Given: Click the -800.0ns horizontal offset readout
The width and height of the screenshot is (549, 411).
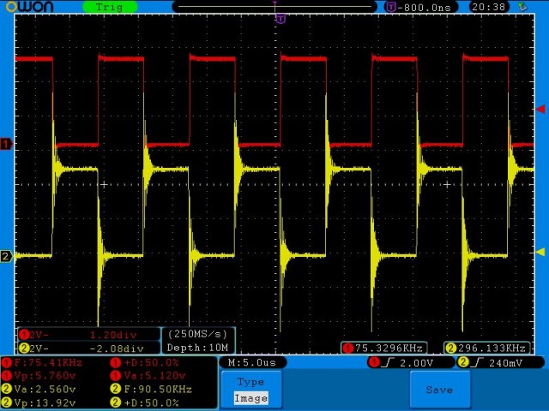Looking at the screenshot, I should pos(421,7).
